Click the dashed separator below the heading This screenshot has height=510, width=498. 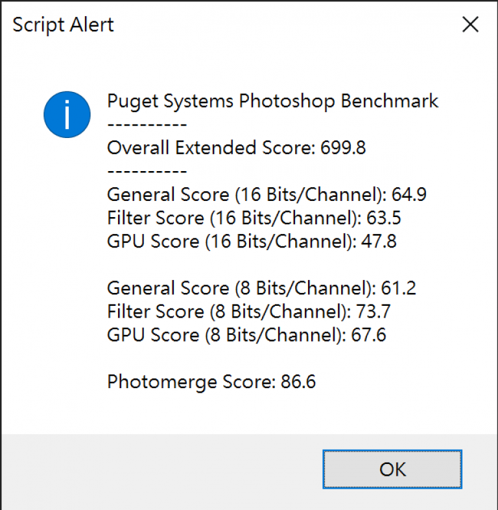pos(147,124)
